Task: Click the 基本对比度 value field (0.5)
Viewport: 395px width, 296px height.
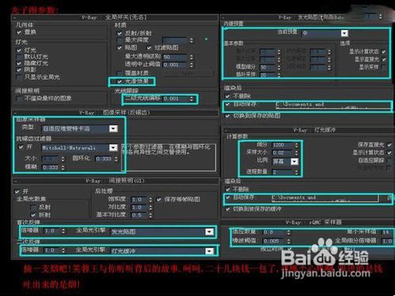Action: pyautogui.click(x=138, y=215)
